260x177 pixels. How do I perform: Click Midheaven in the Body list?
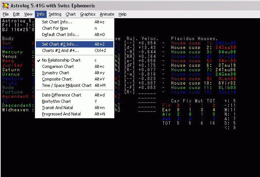(x=15, y=110)
